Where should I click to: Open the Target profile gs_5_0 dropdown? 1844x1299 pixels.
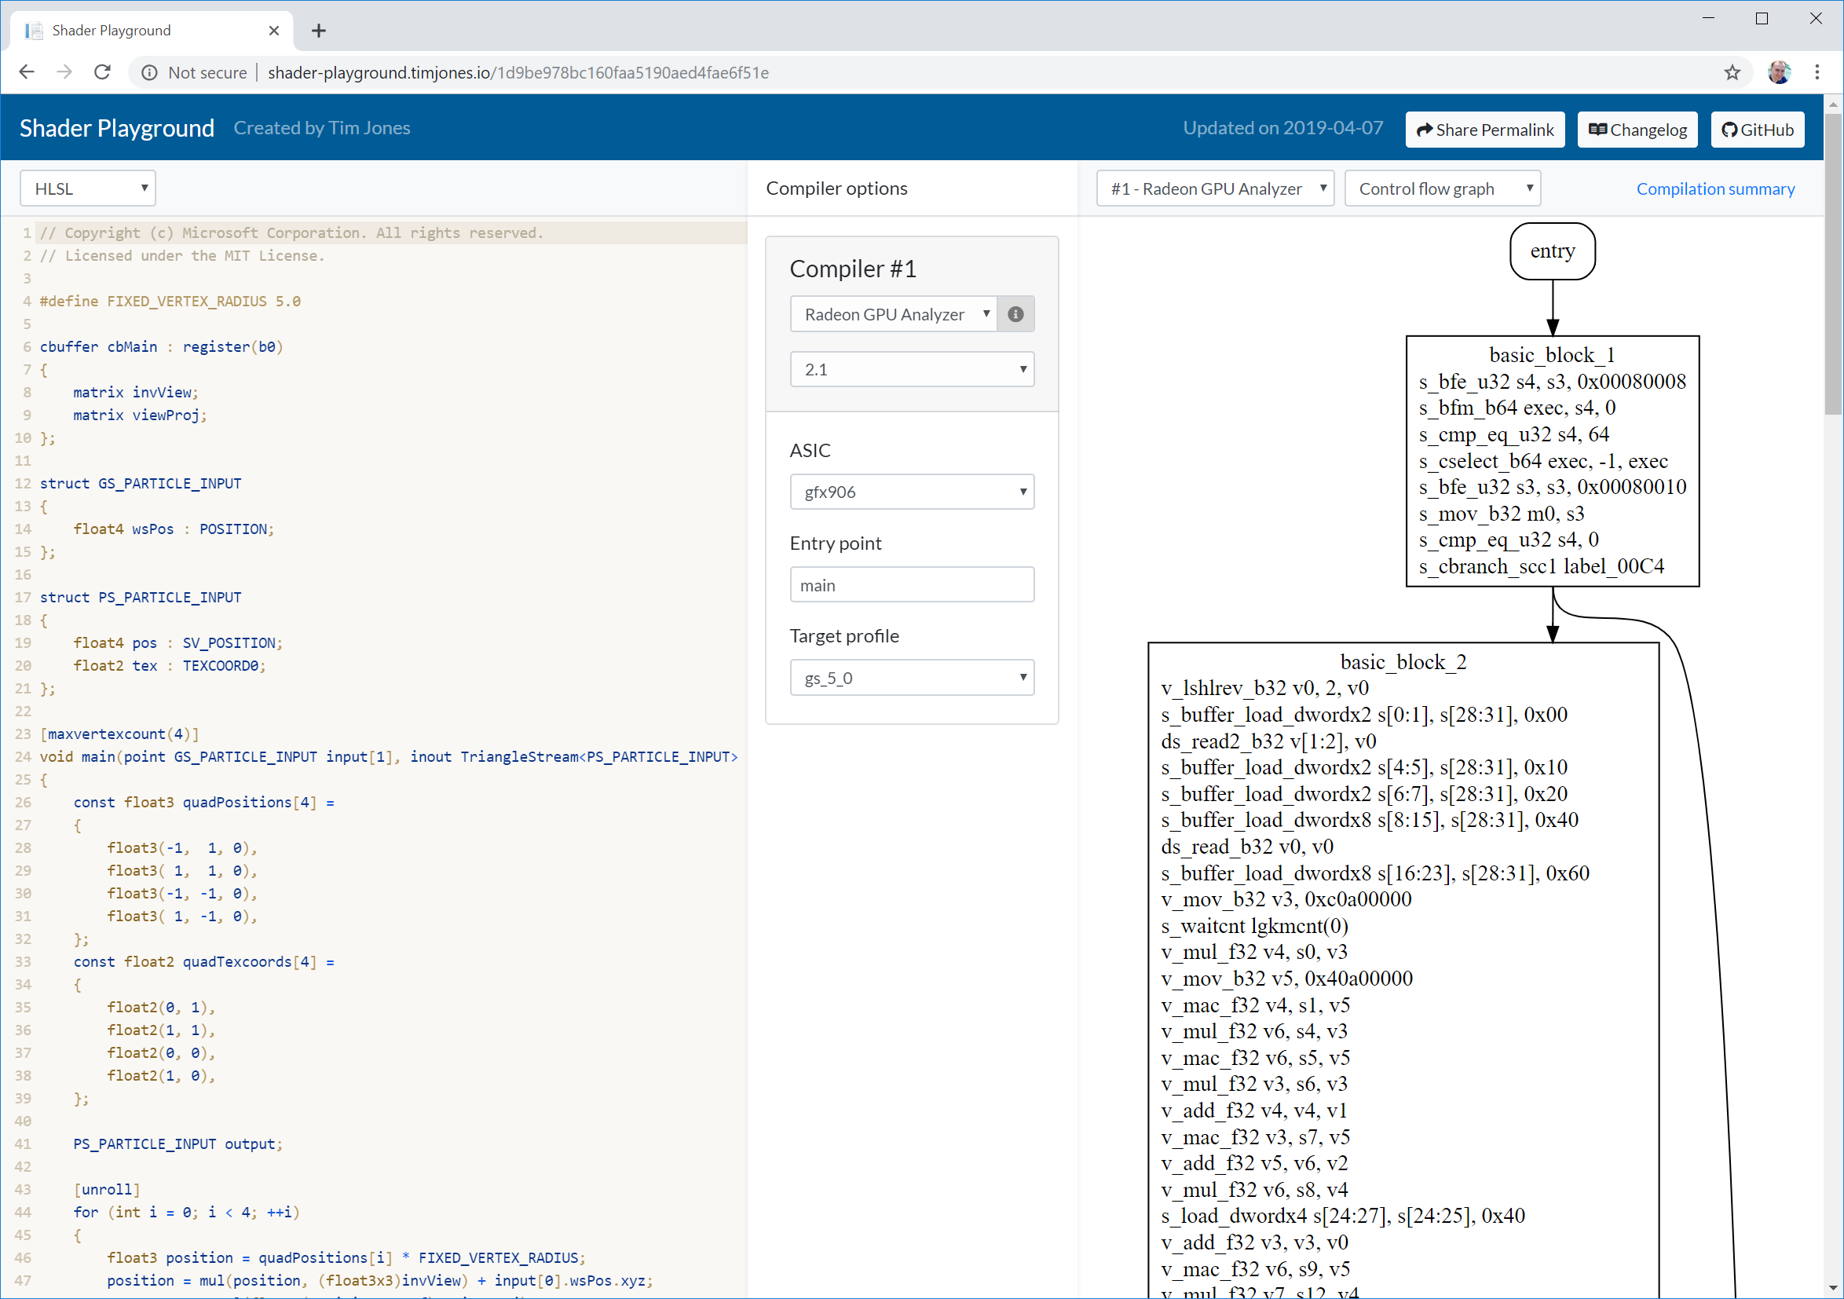pyautogui.click(x=912, y=677)
